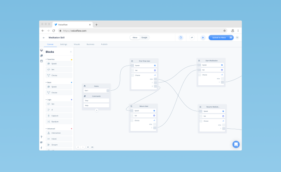
Task: Switch to the Publish tab
Action: 105,44
